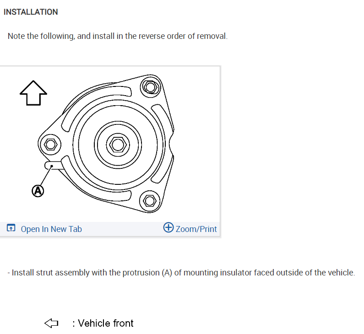364x334 pixels.
Task: Click the Vehicle front legend text
Action: (x=106, y=323)
